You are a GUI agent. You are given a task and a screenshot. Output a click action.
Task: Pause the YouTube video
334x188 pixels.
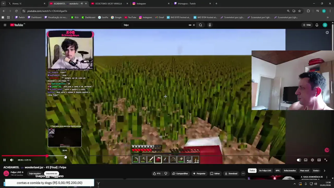4,160
